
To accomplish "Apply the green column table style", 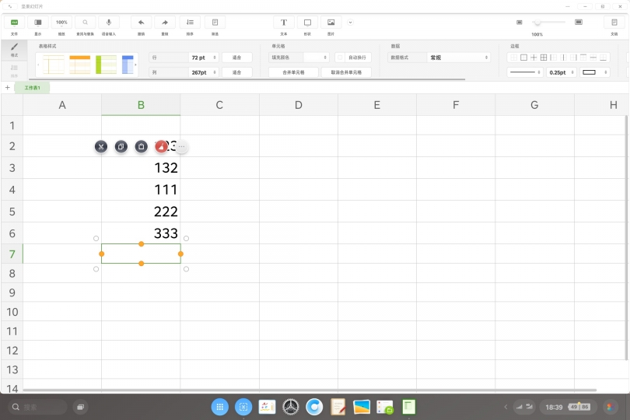I will pyautogui.click(x=106, y=65).
